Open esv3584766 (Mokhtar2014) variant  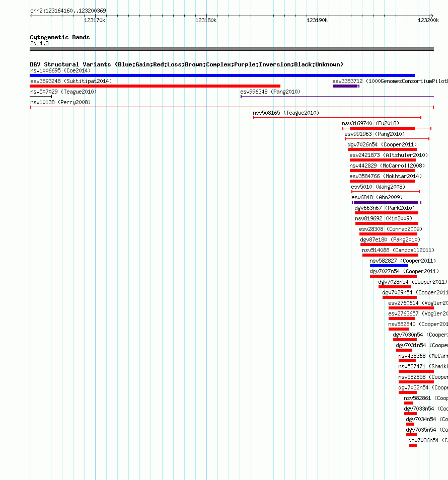pyautogui.click(x=386, y=176)
